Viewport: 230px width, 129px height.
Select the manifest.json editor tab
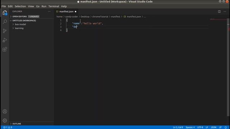click(x=66, y=11)
